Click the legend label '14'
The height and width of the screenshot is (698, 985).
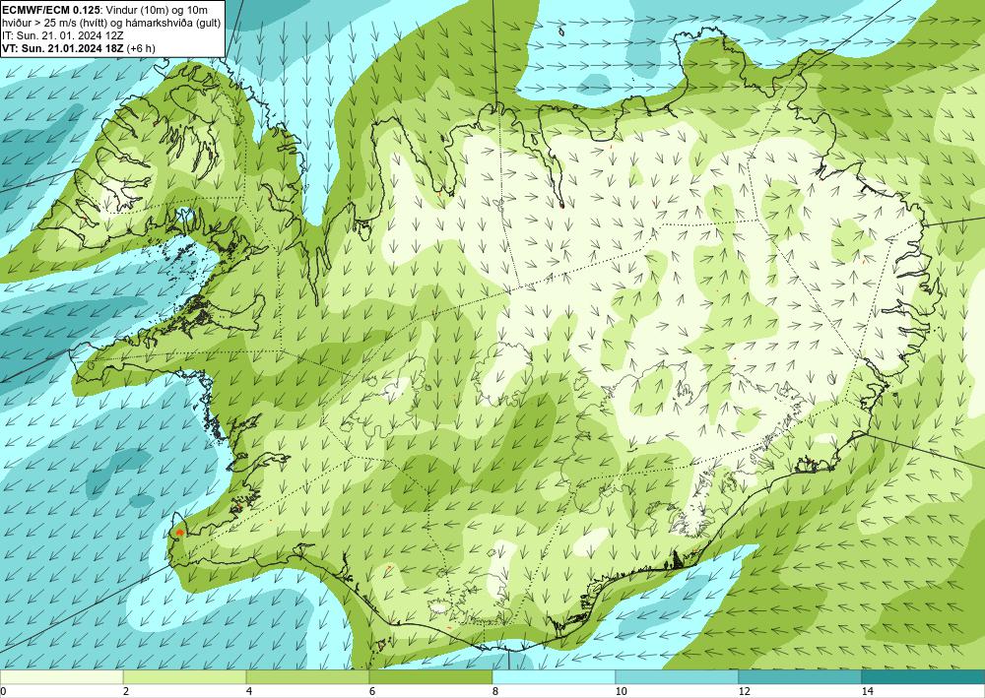coord(868,691)
